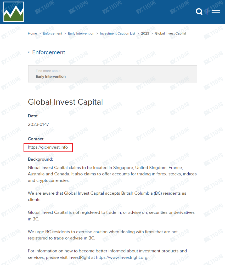
Task: Click the gic-invest.info contact URL
Action: coord(48,147)
